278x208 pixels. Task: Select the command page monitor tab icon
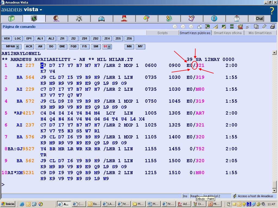pyautogui.click(x=34, y=18)
